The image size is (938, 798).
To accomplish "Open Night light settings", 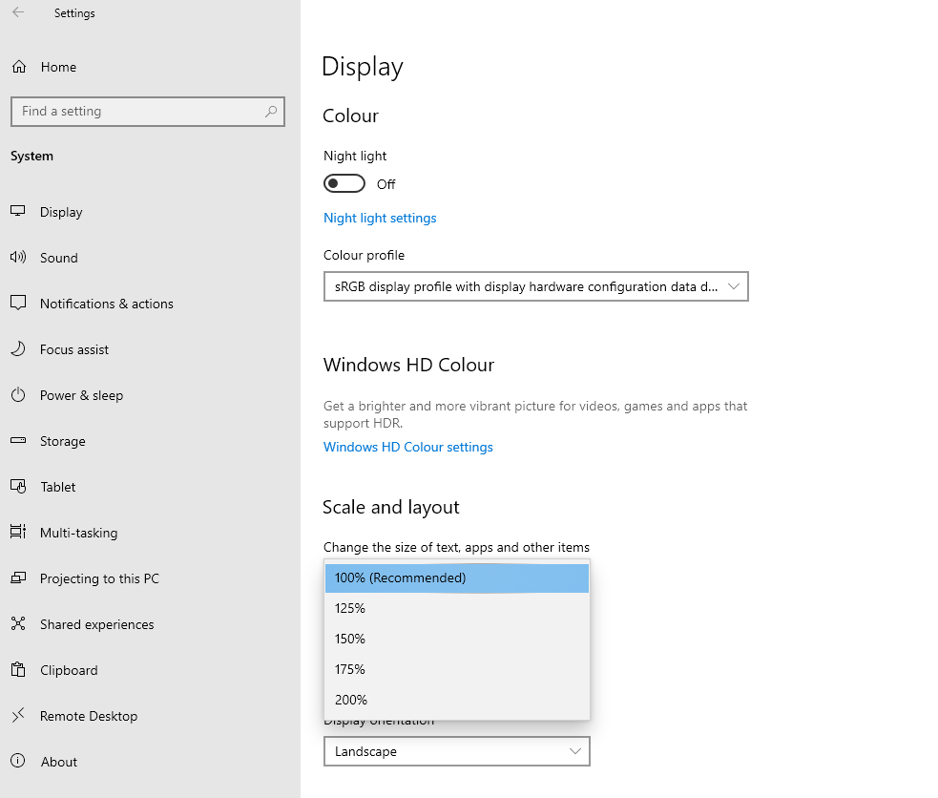I will (380, 218).
